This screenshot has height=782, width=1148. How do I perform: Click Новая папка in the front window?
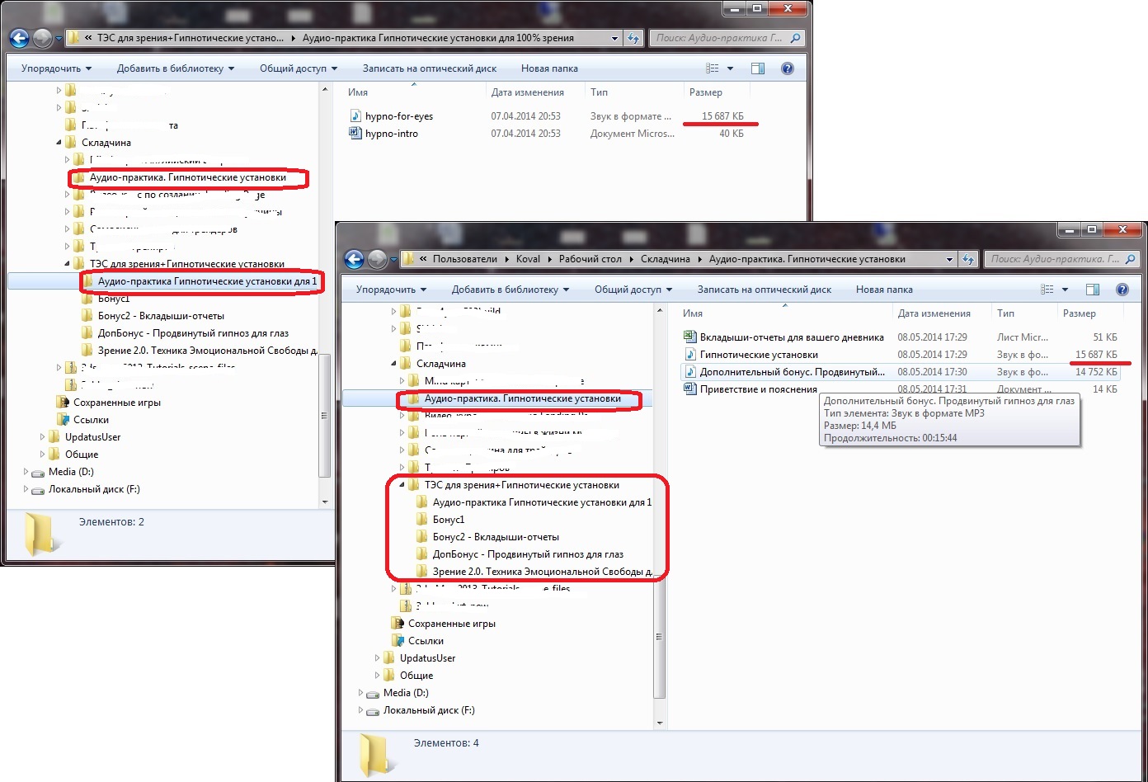884,290
